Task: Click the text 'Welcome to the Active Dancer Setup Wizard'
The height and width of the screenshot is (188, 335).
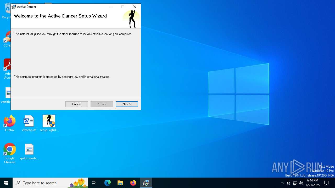Action: [x=60, y=16]
